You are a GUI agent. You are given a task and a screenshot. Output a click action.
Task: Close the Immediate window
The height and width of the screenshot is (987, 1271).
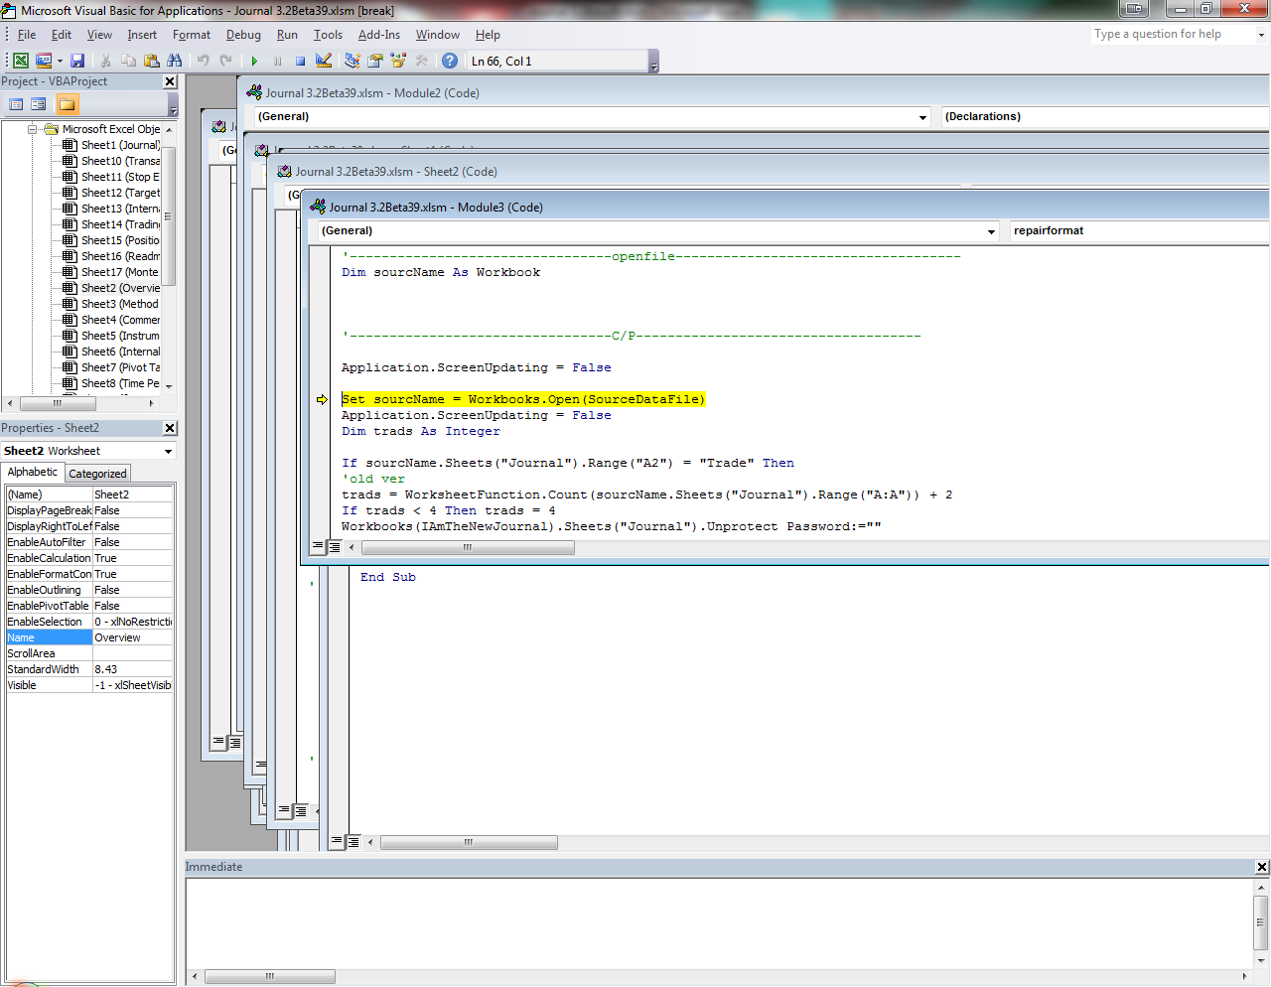point(1262,867)
